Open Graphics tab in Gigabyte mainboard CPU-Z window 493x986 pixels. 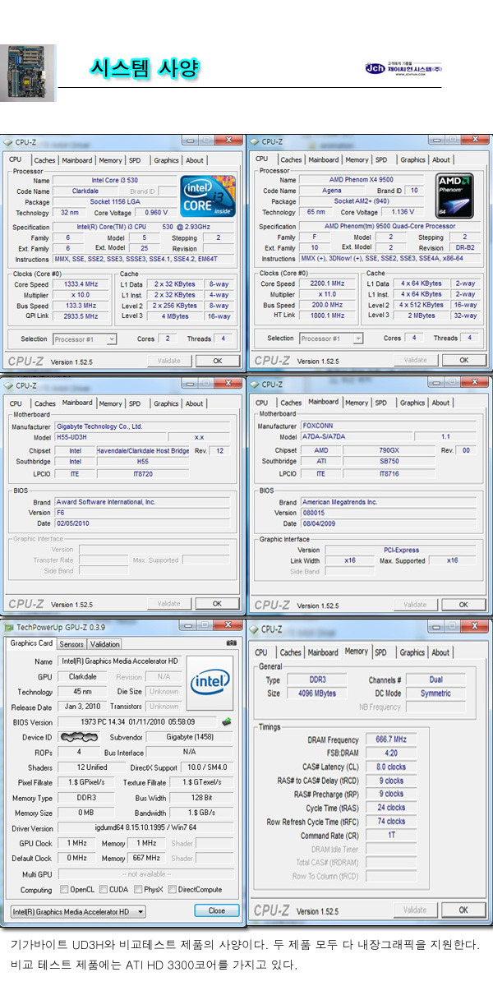(166, 403)
